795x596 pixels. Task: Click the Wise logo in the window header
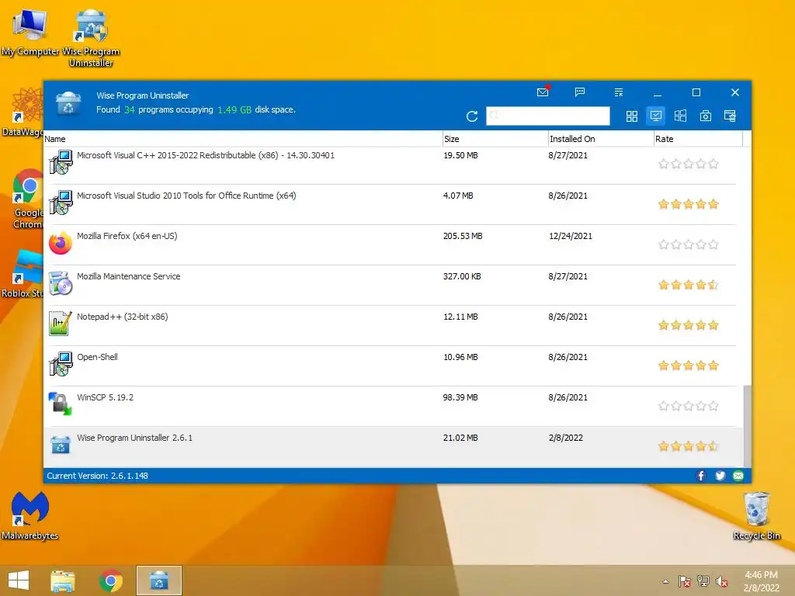pyautogui.click(x=68, y=103)
